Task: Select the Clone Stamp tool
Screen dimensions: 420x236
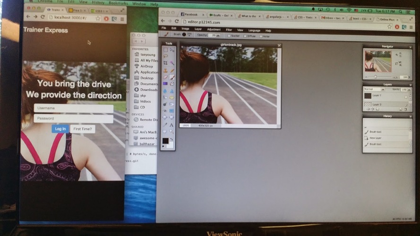Action: 165,70
